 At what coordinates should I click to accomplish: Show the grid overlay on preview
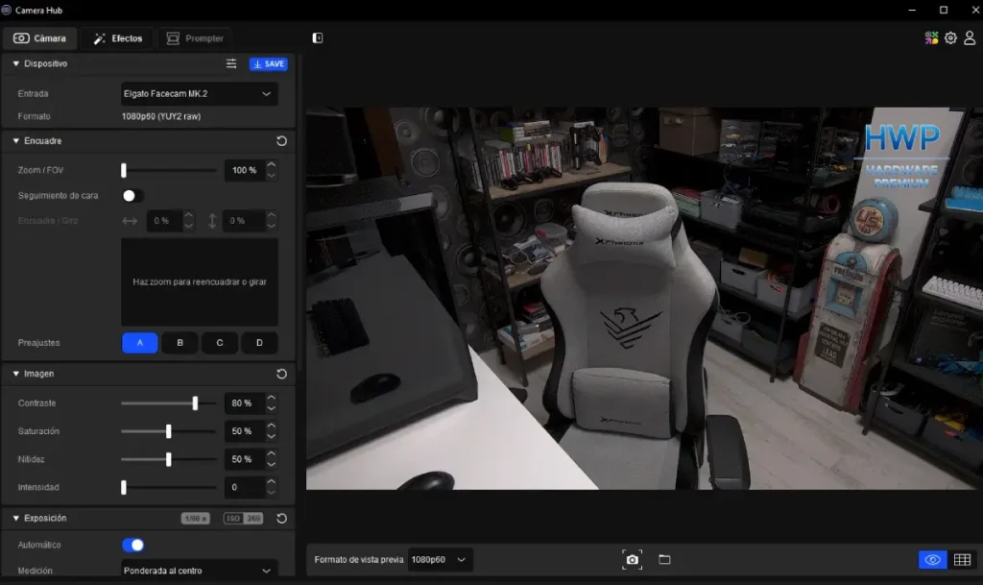(962, 560)
